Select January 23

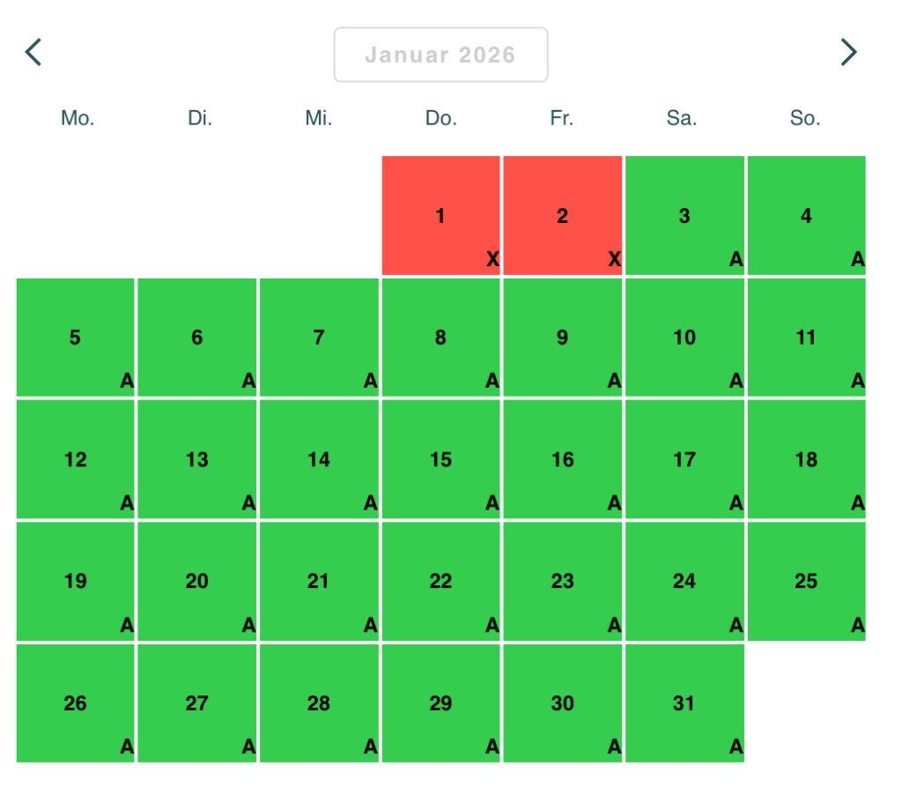pyautogui.click(x=562, y=581)
